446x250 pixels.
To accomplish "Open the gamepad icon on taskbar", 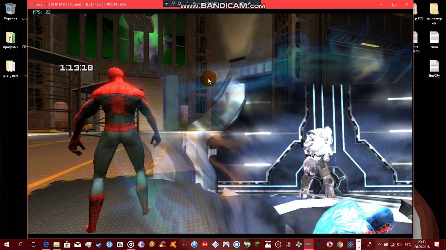I will point(226,244).
